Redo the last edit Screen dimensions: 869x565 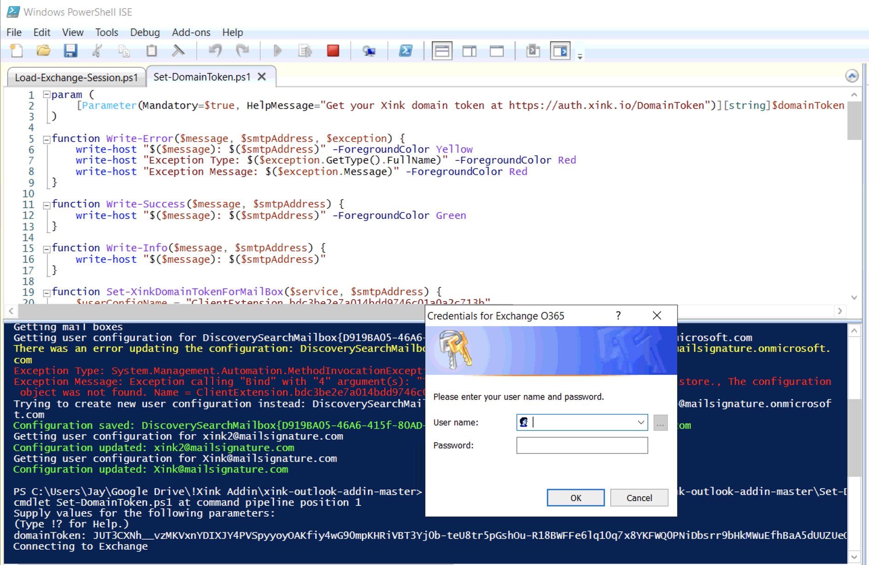(242, 50)
